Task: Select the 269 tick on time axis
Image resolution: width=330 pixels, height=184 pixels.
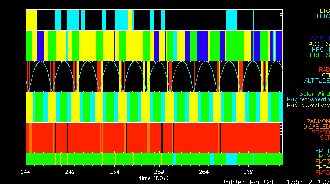Action: click(x=248, y=172)
